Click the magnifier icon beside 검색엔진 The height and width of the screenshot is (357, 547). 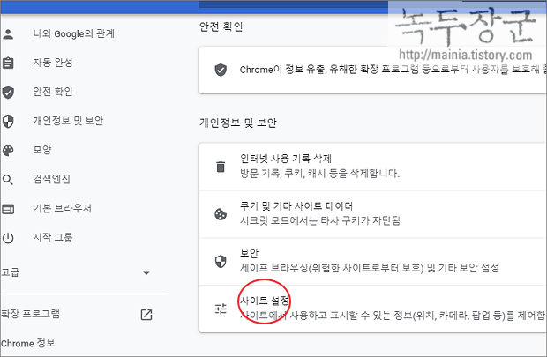[x=8, y=180]
